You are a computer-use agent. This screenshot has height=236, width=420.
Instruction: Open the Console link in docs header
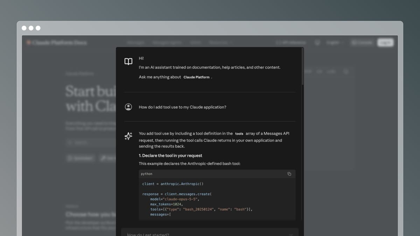point(362,43)
